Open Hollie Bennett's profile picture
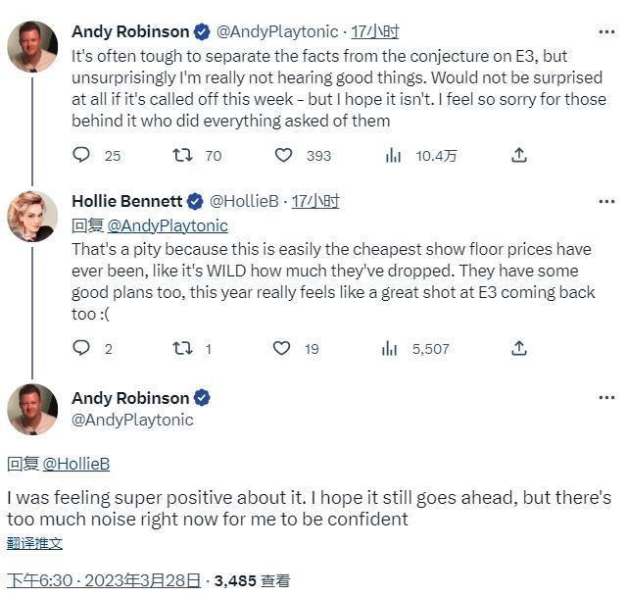 (32, 216)
